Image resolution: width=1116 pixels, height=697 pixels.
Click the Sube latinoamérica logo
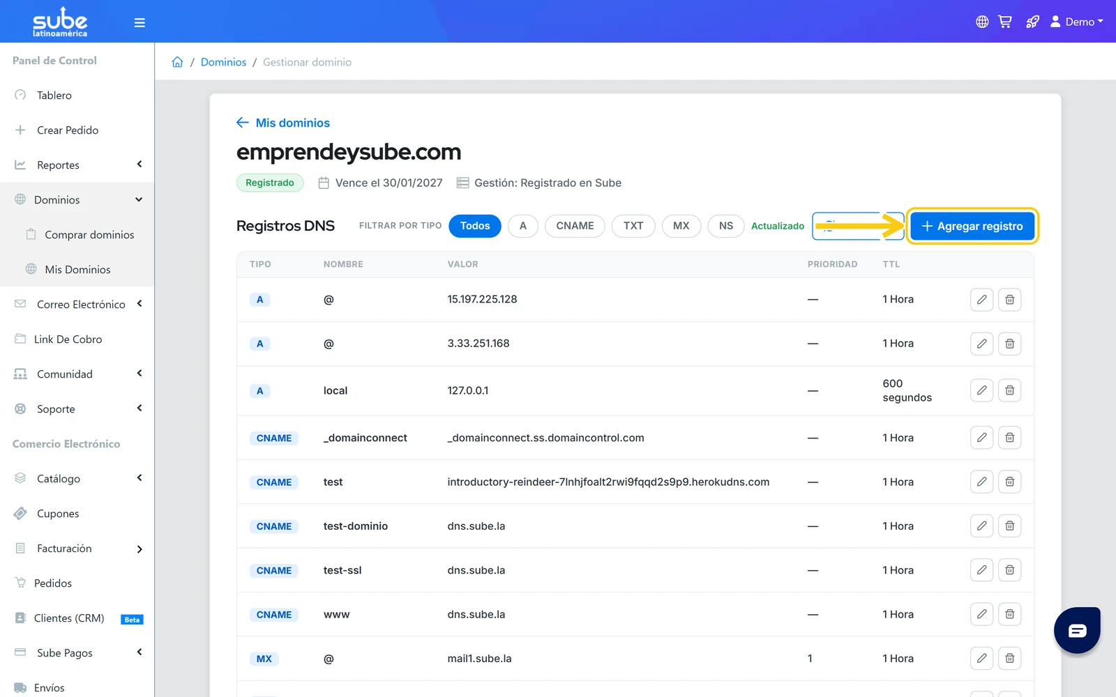coord(60,22)
